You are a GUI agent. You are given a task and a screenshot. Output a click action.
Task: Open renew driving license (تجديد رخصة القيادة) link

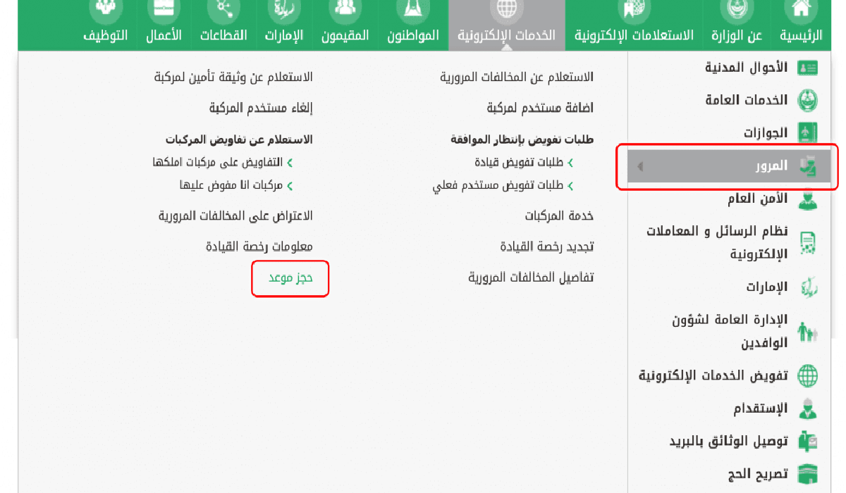tap(546, 247)
